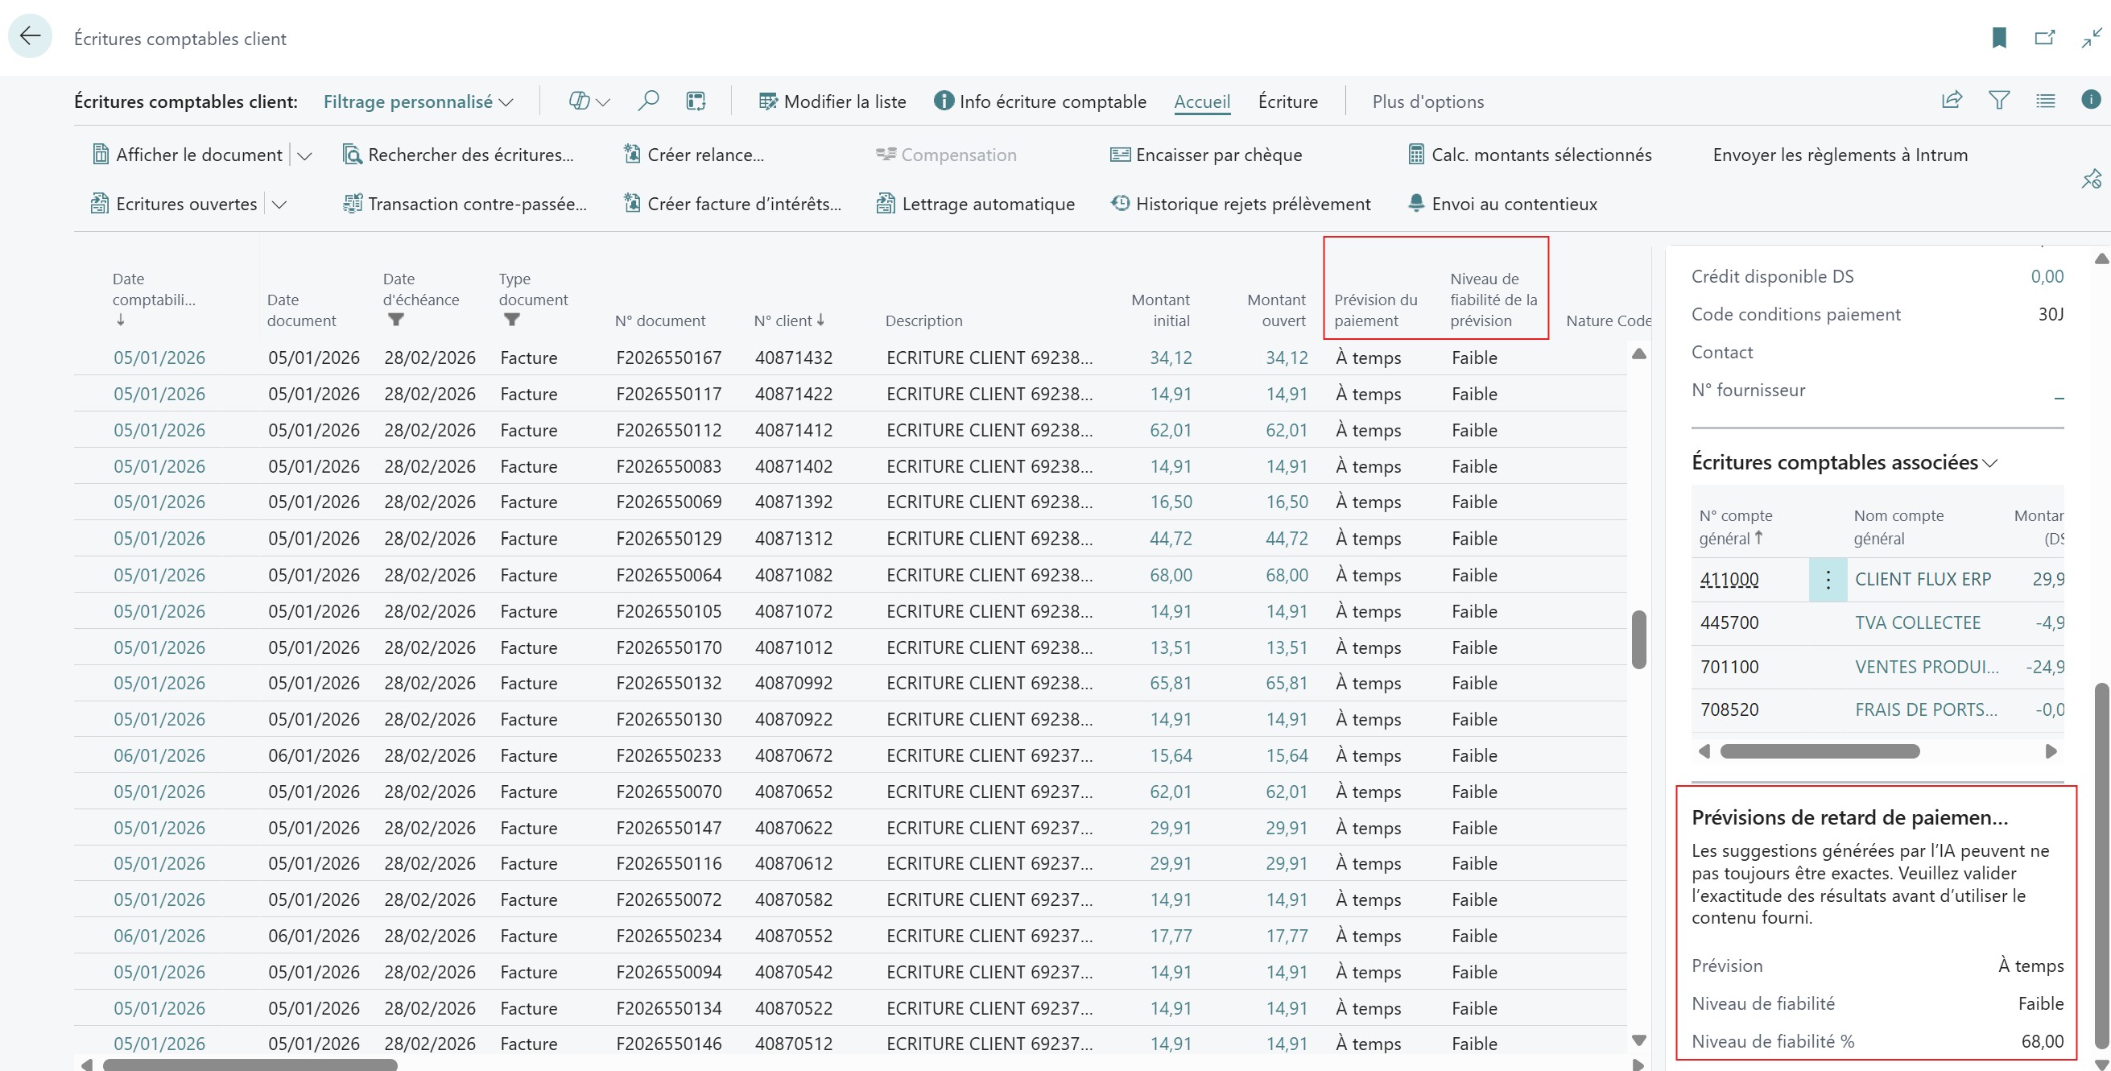Pin the details FactBox pane
The width and height of the screenshot is (2111, 1071).
[2093, 179]
